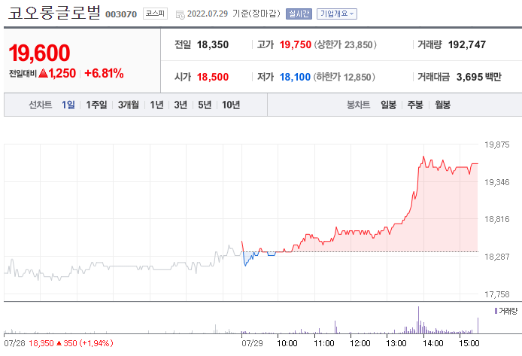Screen dimensions: 522x356
Task: Click the 코스피 market badge
Action: (155, 14)
